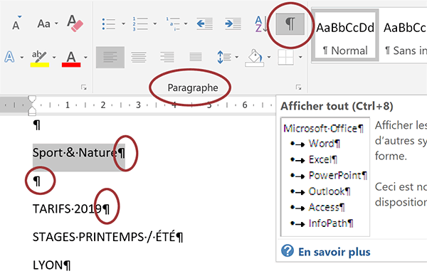Apply shading with the paint bucket

tap(255, 58)
